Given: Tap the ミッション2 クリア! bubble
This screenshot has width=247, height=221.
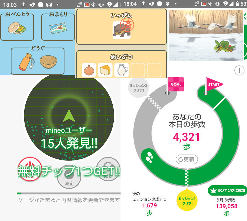Looking at the screenshot, I should (x=138, y=88).
